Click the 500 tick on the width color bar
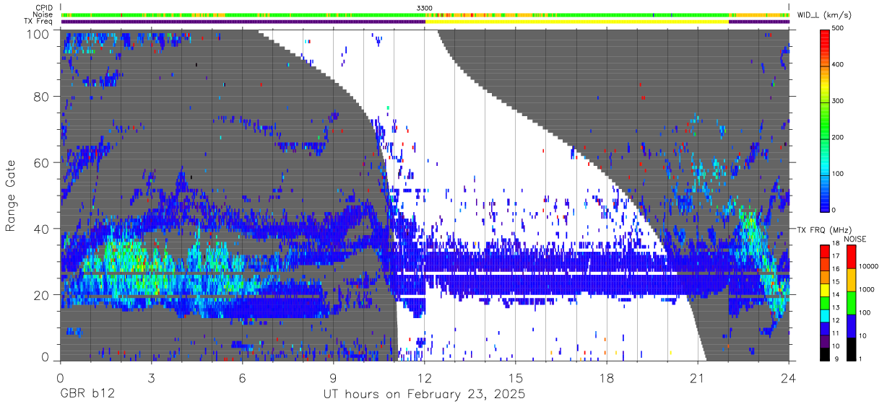Screen dimensions: 887x409 [x=838, y=29]
